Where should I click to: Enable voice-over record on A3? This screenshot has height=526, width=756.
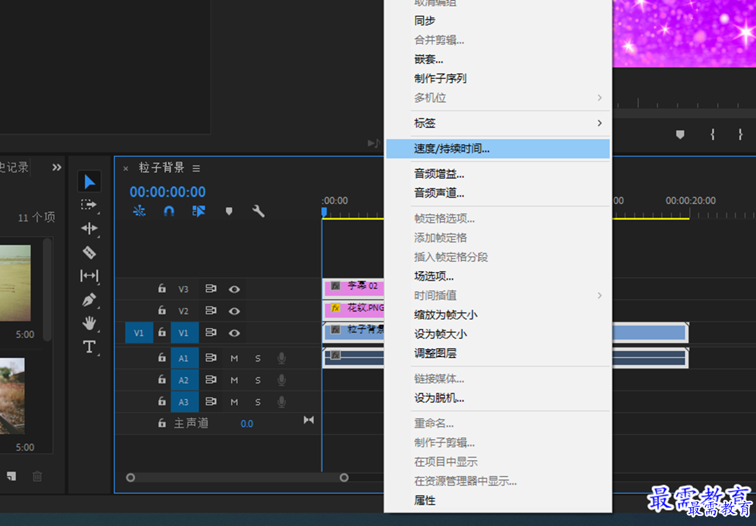coord(282,402)
